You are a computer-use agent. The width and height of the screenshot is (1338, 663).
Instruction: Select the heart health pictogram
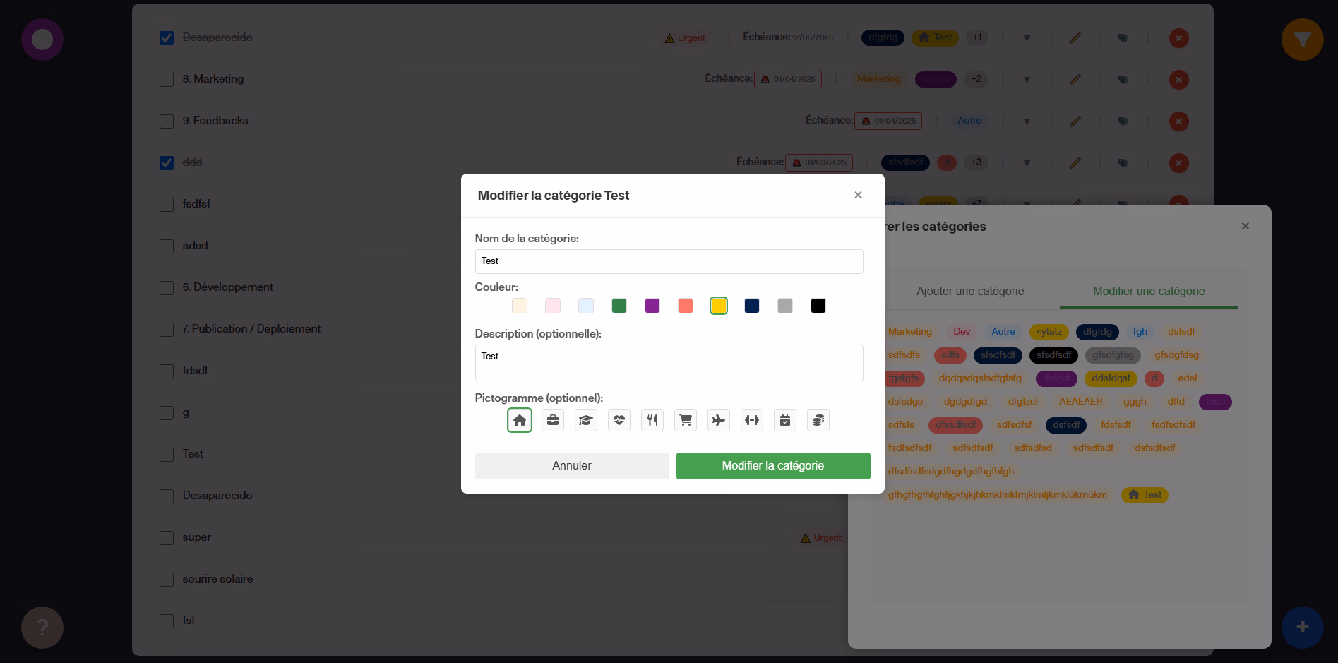click(x=619, y=419)
